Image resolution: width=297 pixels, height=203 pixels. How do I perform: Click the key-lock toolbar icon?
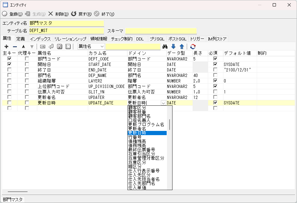(x=59, y=47)
